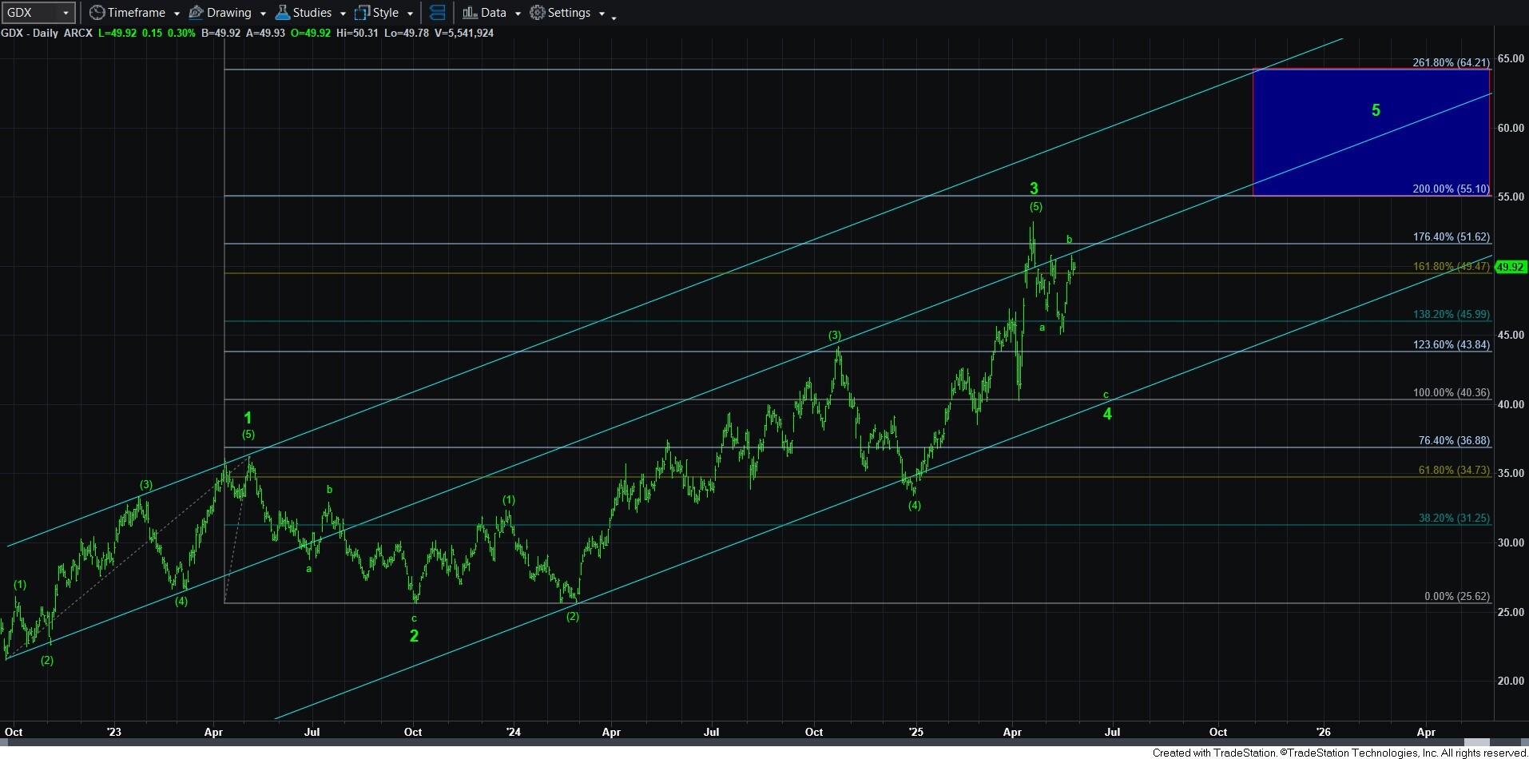Open the Data menu label
Viewport: 1529px width, 759px height.
coord(494,13)
